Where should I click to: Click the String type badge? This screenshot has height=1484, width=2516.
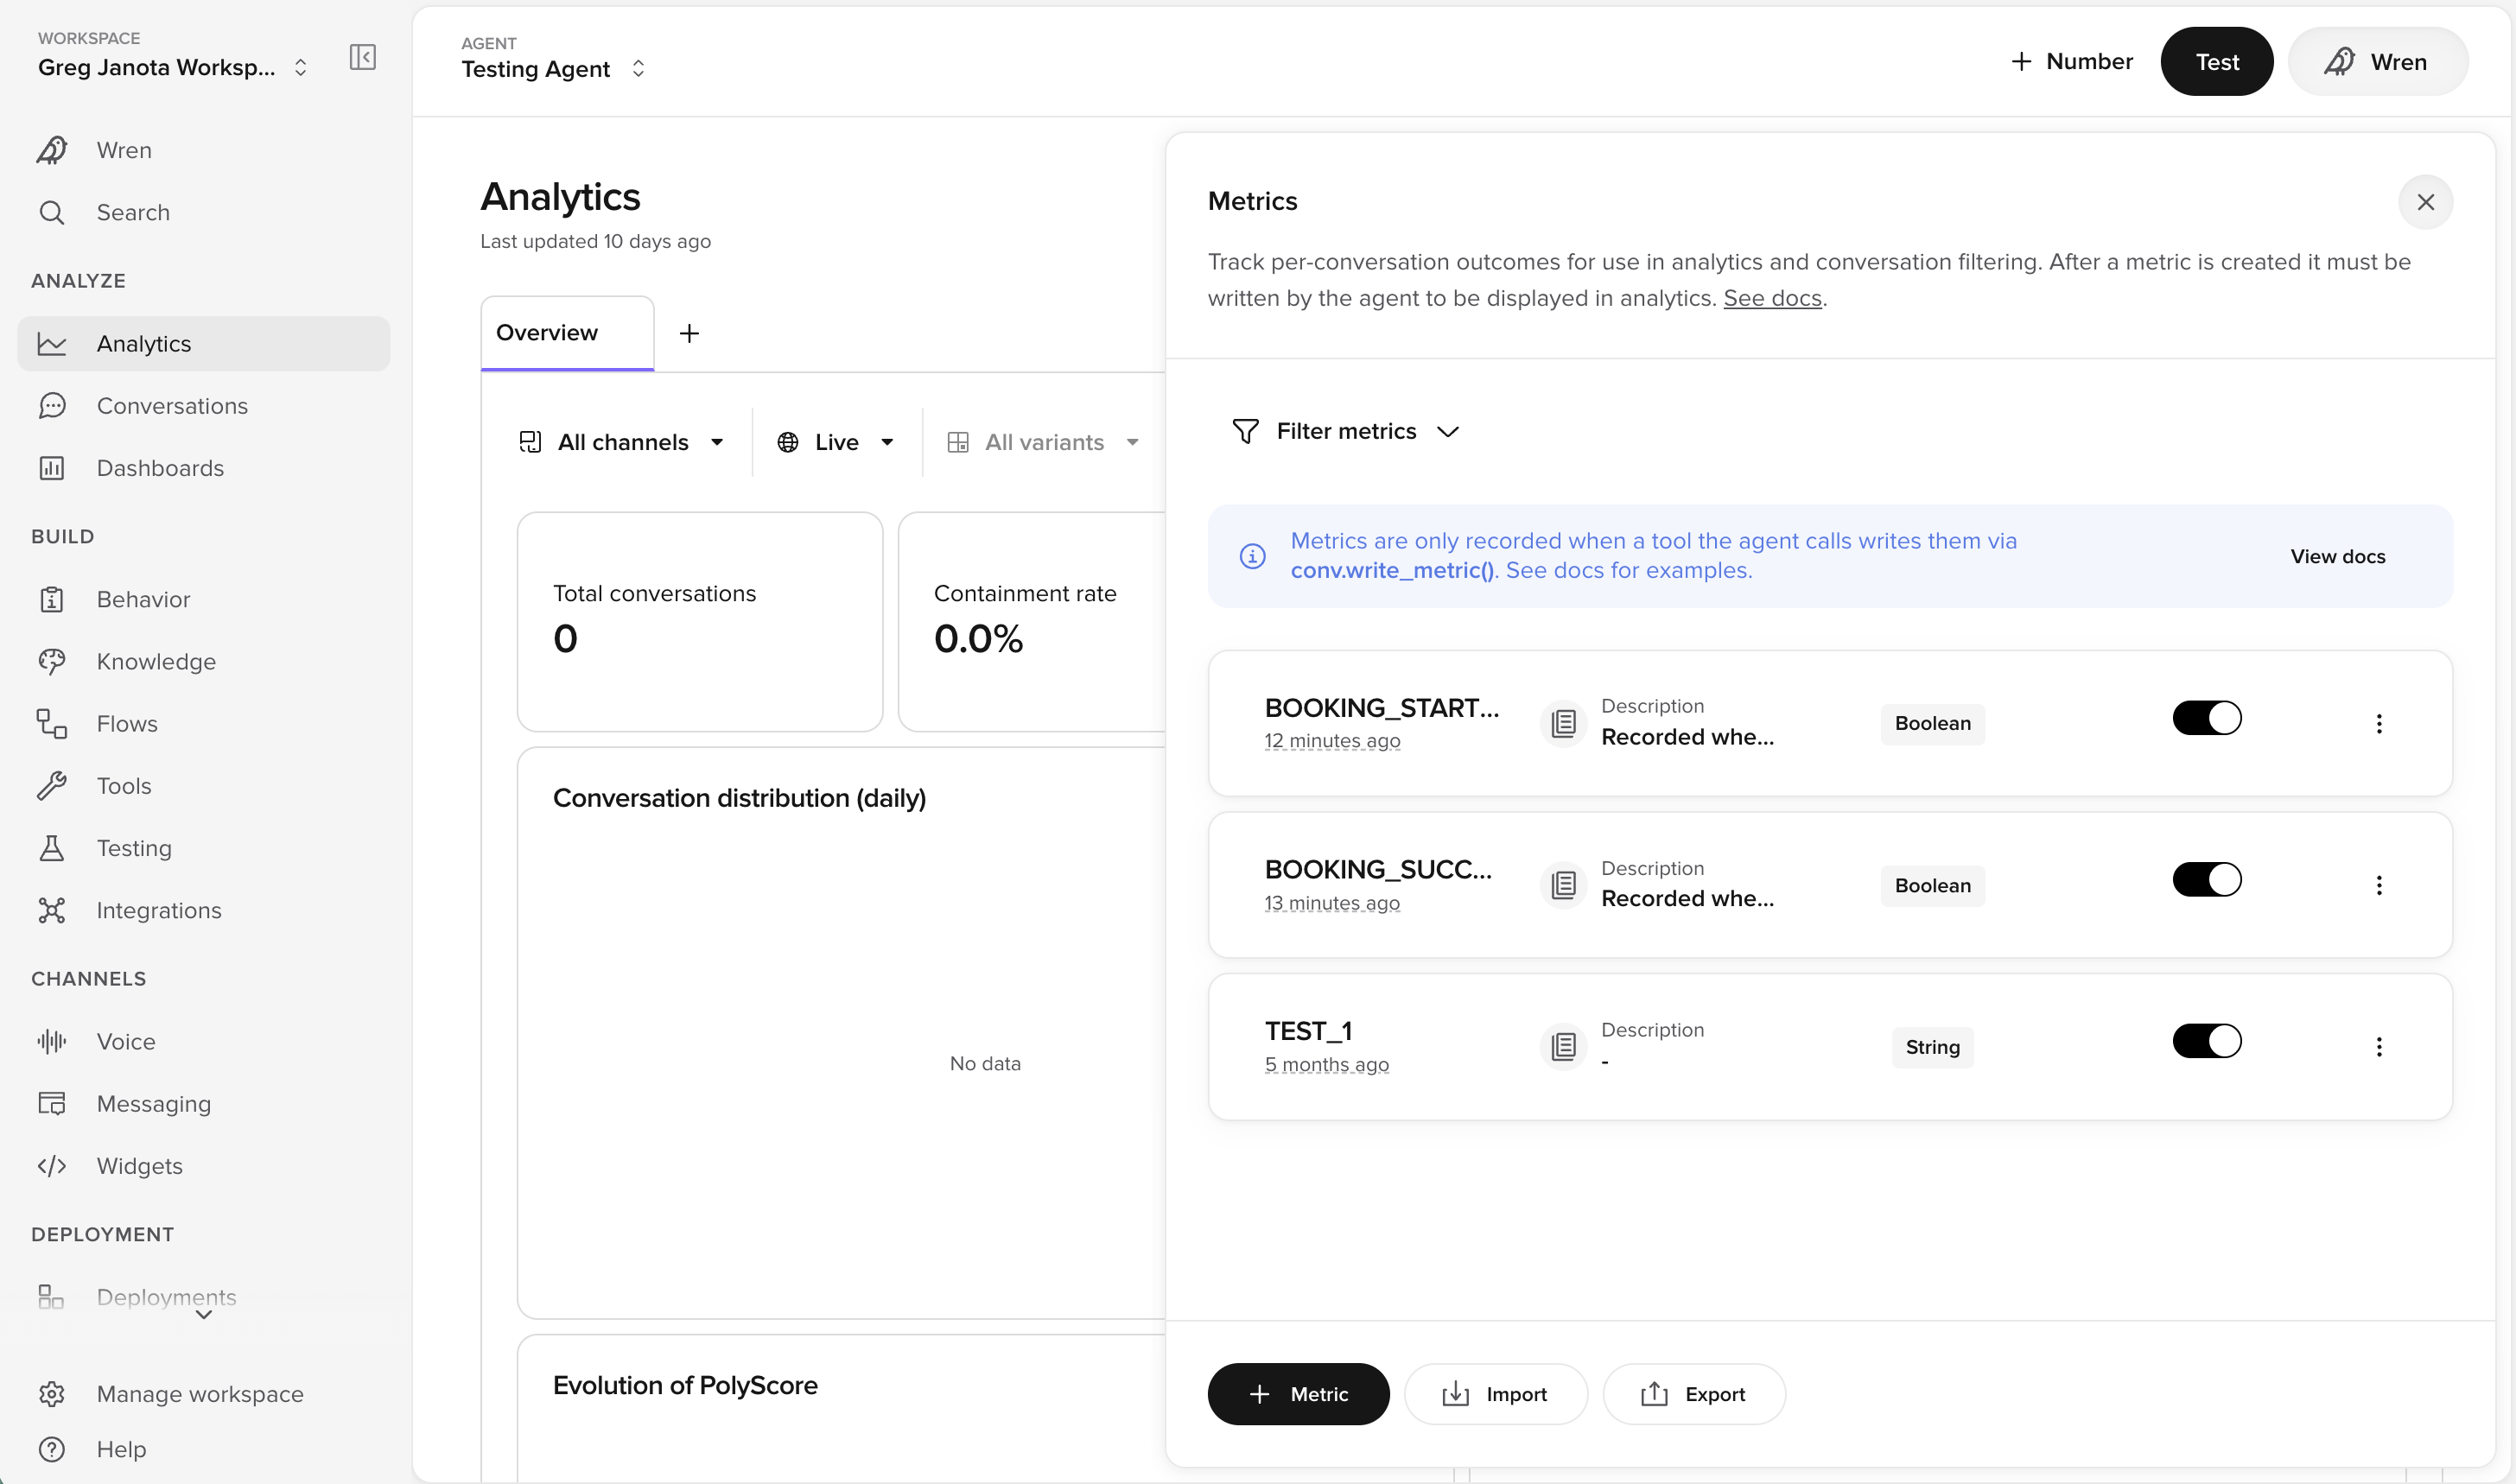tap(1932, 1047)
